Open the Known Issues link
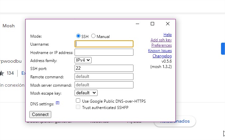This screenshot has width=225, height=140. tap(160, 51)
